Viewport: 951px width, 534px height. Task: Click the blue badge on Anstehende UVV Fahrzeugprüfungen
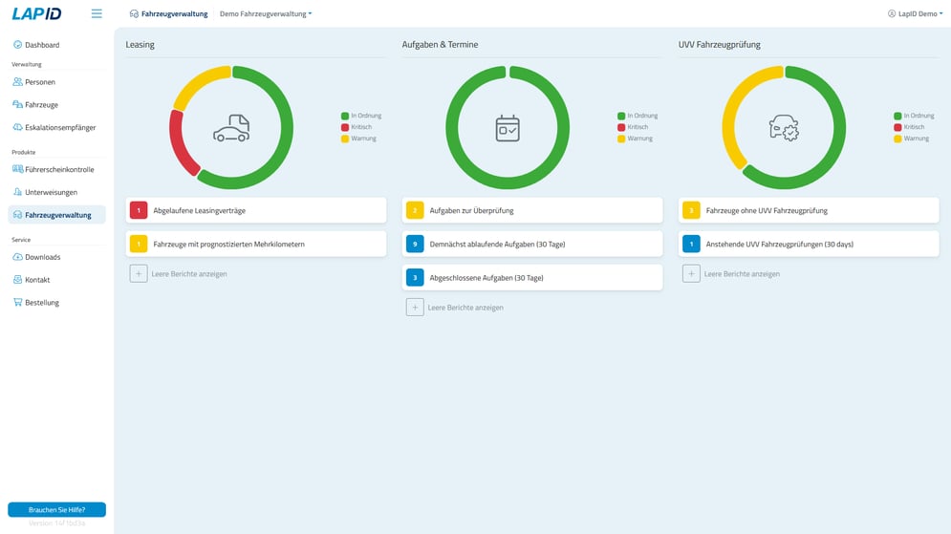(691, 244)
